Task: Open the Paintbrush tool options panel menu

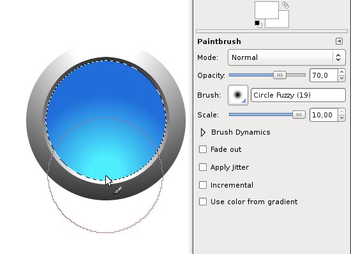Action: tap(339, 41)
